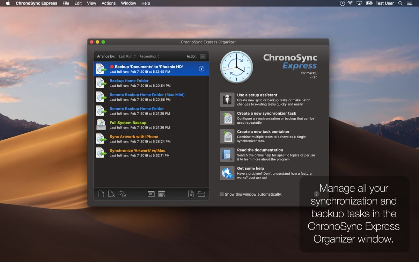This screenshot has width=419, height=262.
Task: Click the info button on the Documents backup task
Action: tap(201, 69)
